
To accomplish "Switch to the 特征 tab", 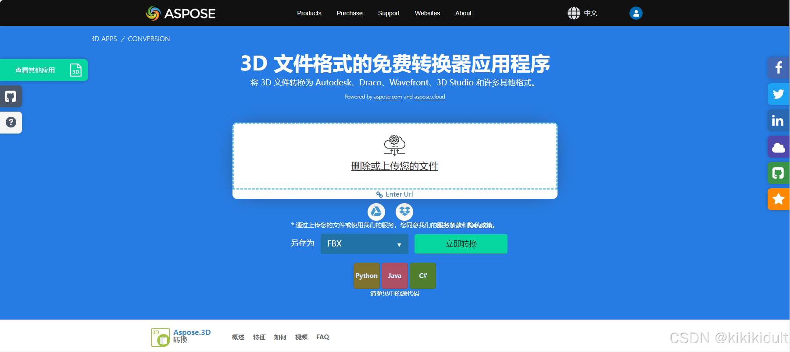I will [259, 337].
